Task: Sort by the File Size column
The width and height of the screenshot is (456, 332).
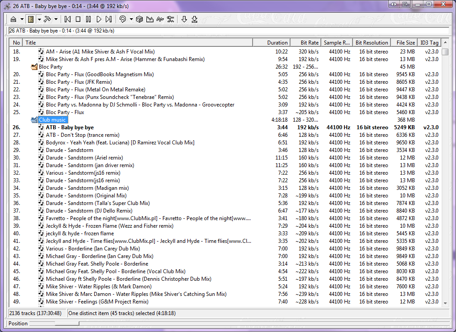Action: [404, 43]
